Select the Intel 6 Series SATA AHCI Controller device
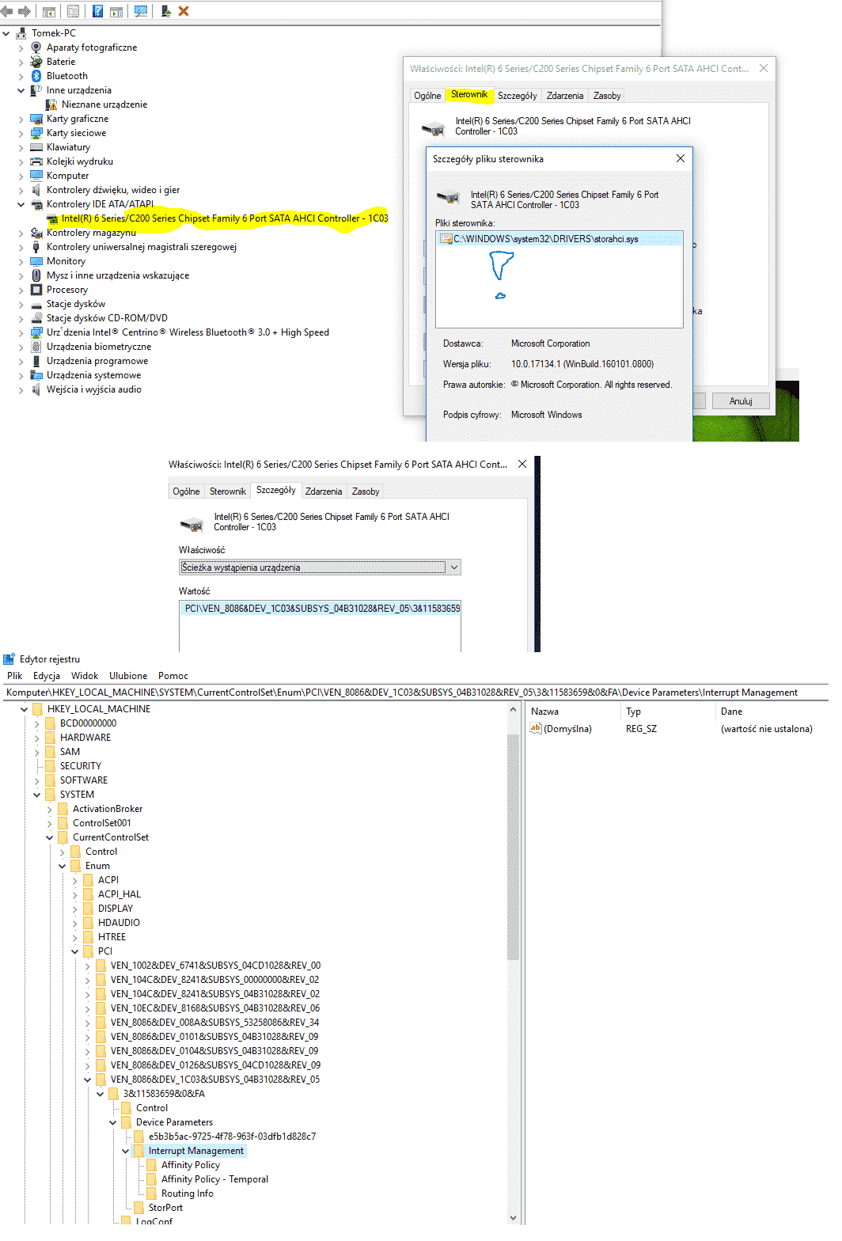Screen dimensions: 842x1241 [225, 218]
